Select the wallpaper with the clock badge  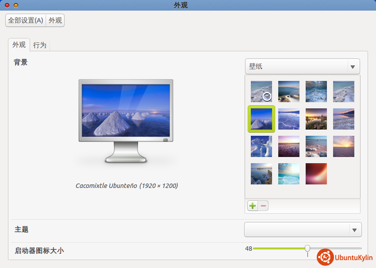click(x=261, y=92)
